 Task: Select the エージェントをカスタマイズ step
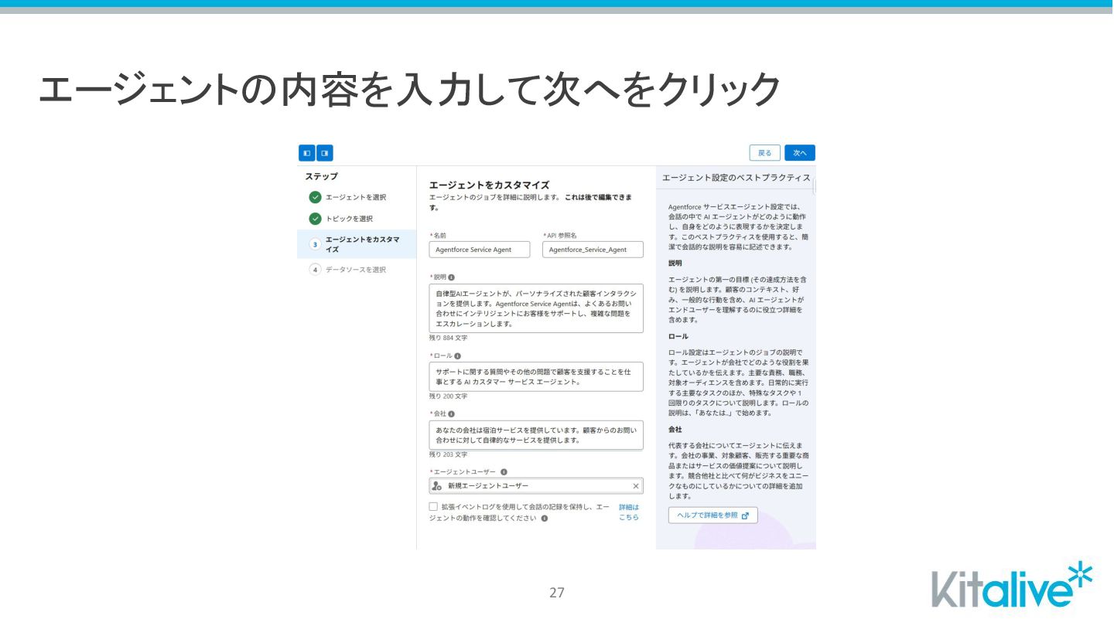(356, 244)
